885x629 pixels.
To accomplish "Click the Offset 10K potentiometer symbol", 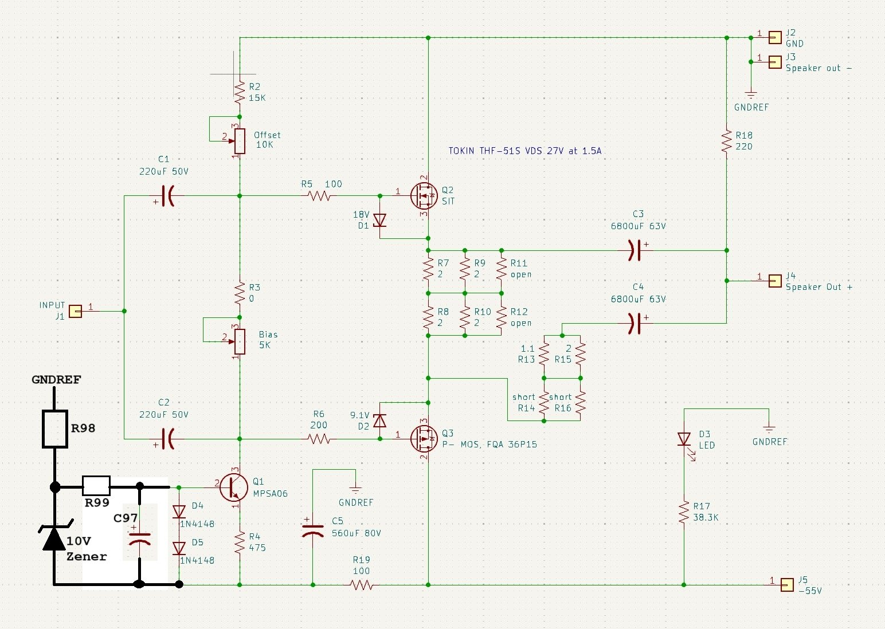I will coord(240,141).
